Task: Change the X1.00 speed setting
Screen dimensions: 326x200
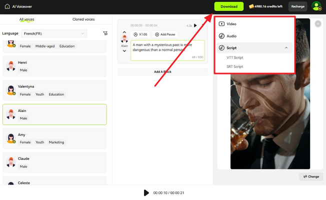Action: 140,34
